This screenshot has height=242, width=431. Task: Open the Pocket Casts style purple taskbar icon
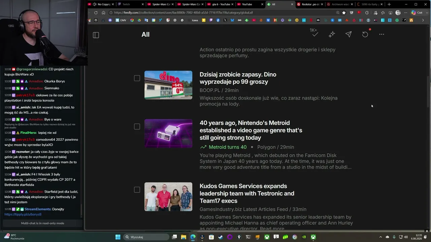pos(230,237)
